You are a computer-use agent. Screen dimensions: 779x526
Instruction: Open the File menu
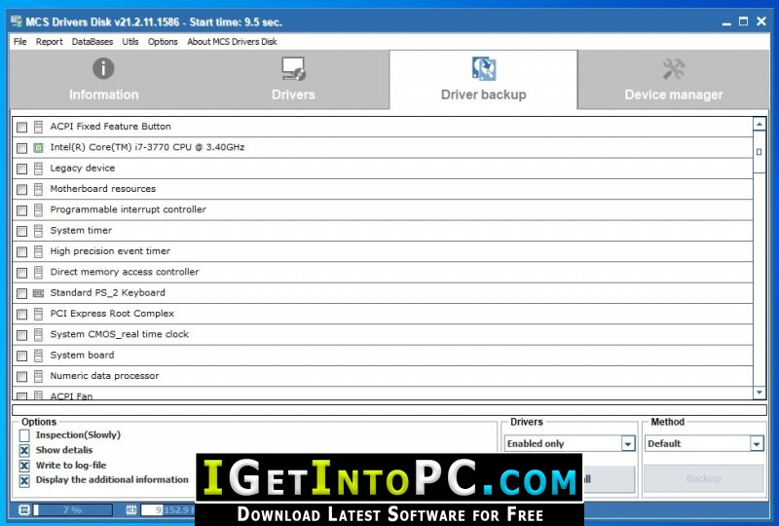[x=19, y=42]
